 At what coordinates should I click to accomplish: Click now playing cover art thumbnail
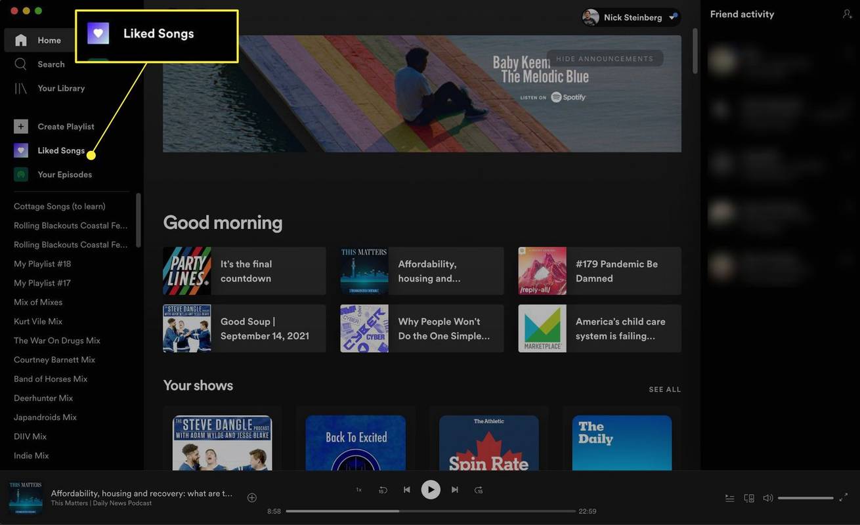(x=26, y=497)
